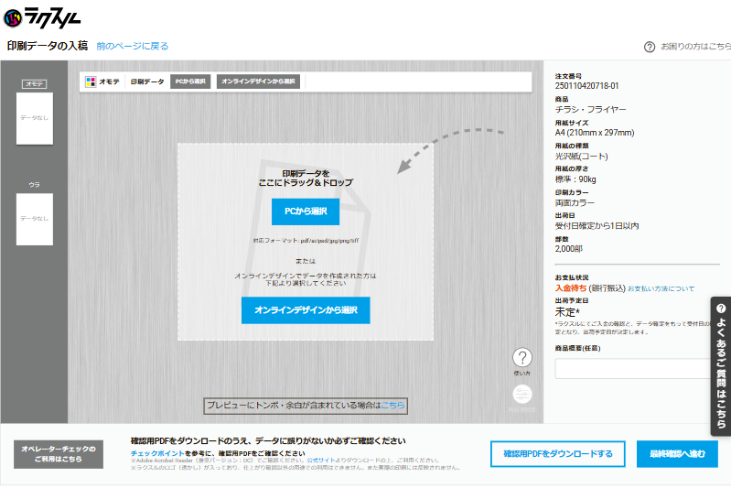
Task: Select the ウラ back page thumbnail
Action: pyautogui.click(x=35, y=218)
